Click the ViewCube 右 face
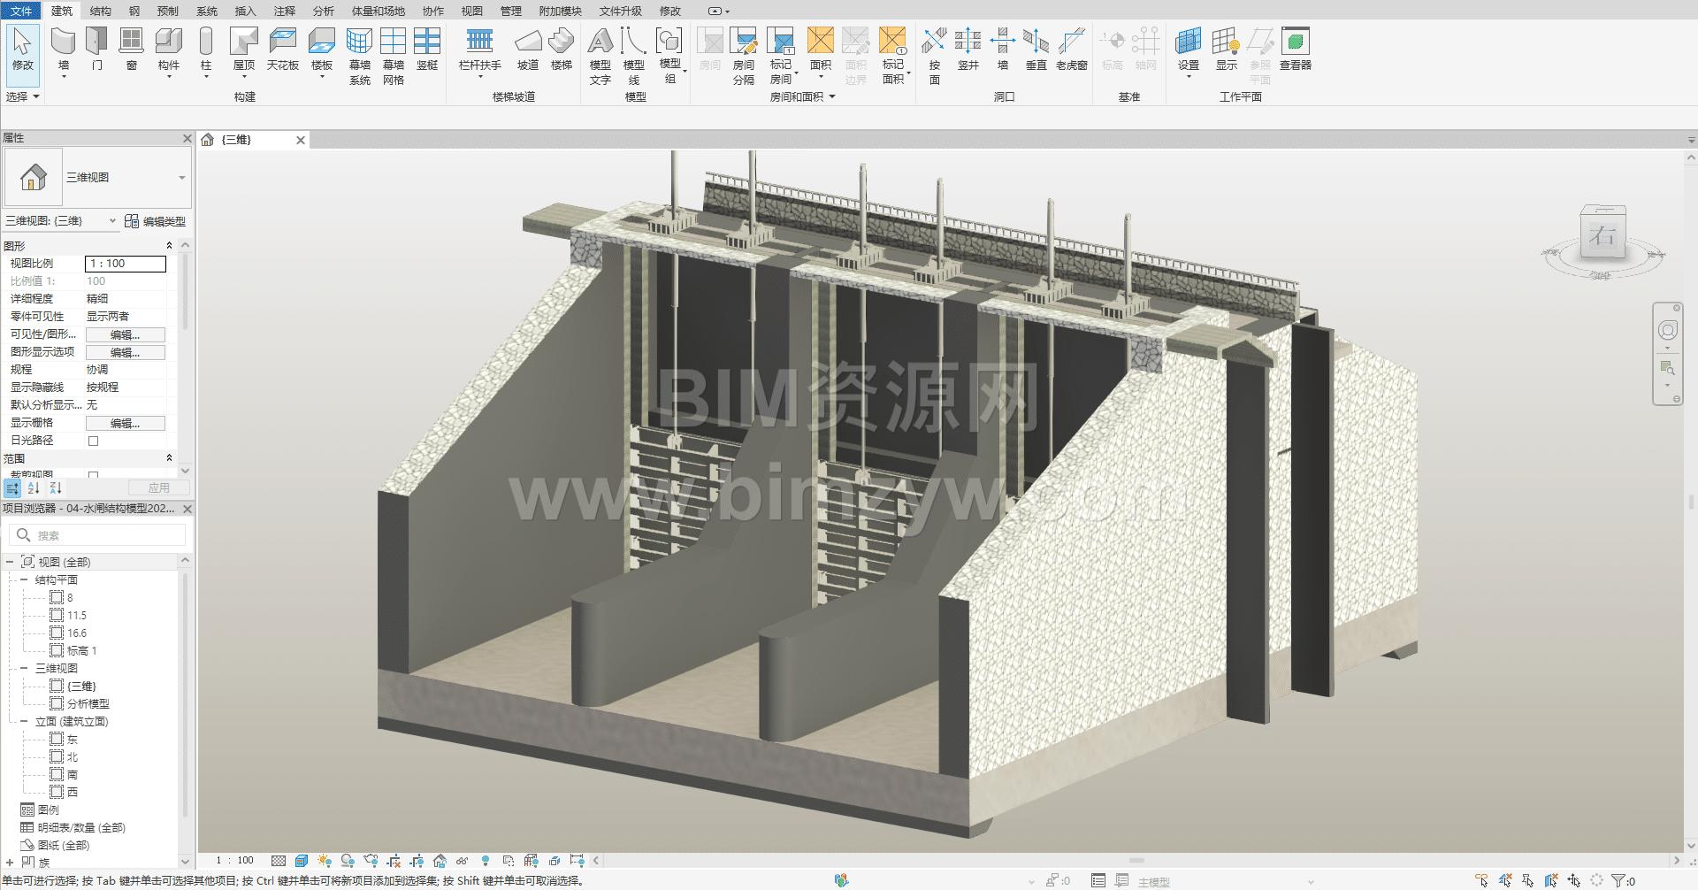Screen dimensions: 1698x890 click(1602, 235)
